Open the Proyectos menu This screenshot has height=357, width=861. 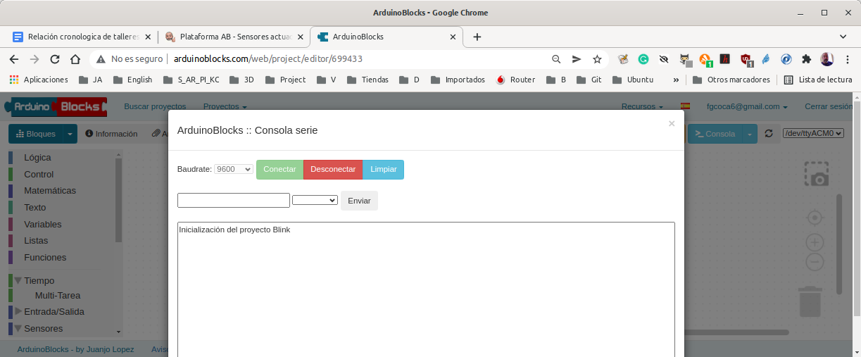point(225,107)
